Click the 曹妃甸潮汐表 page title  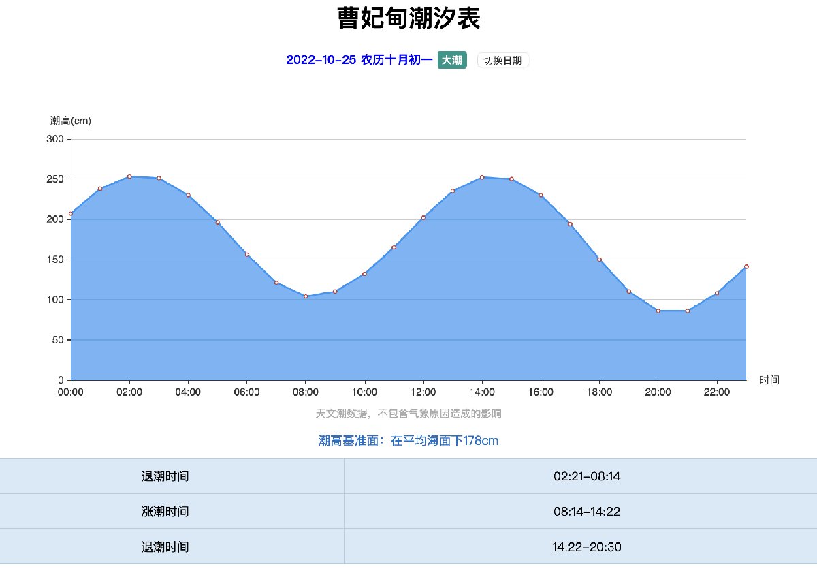pos(408,18)
